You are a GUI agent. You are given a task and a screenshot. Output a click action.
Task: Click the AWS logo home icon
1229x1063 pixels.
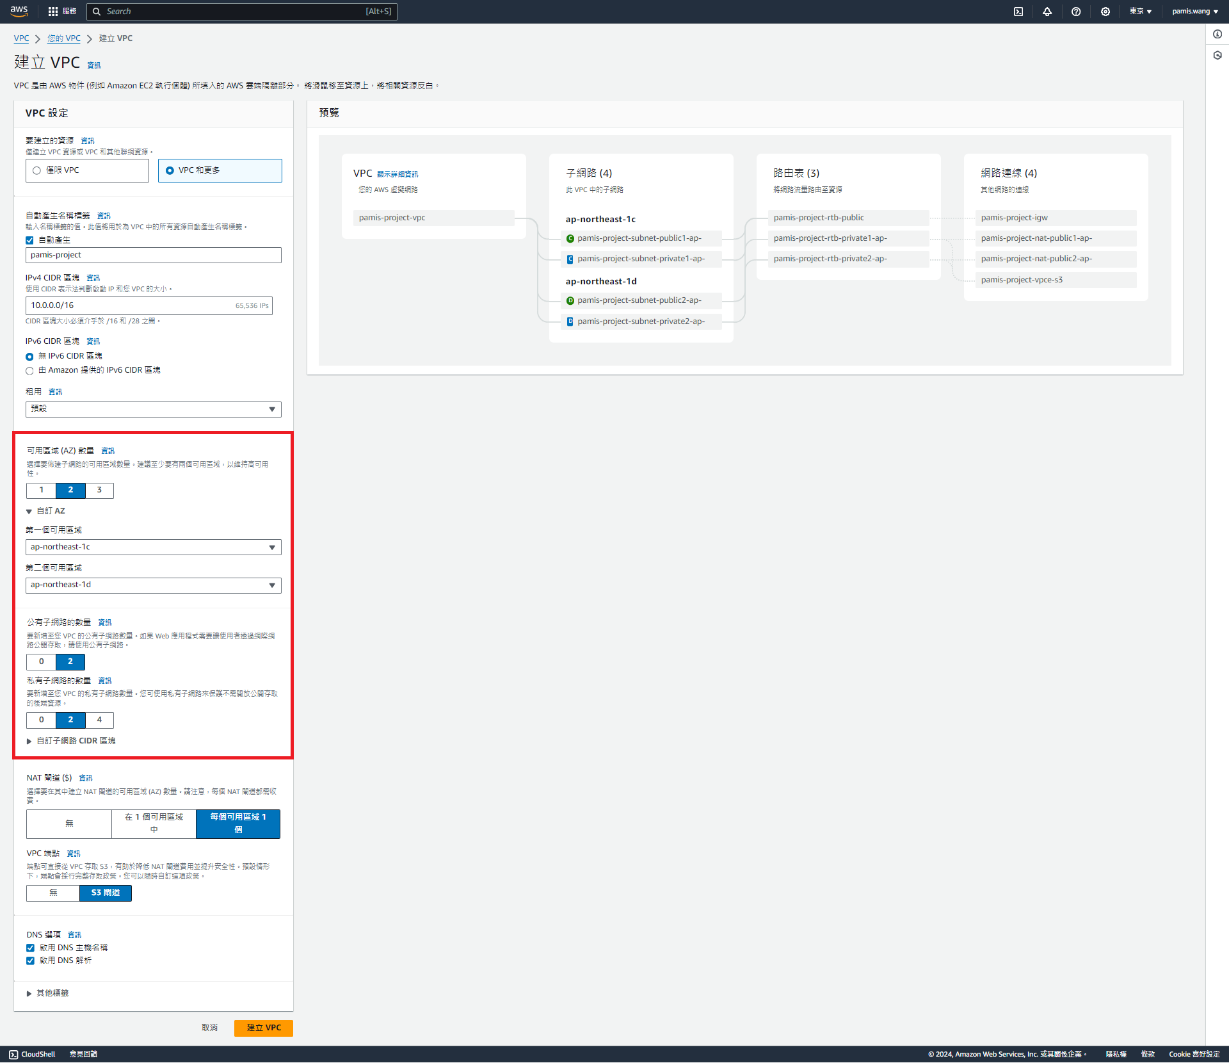pos(19,11)
